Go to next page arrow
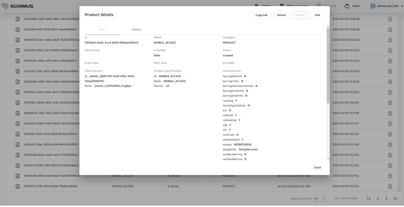 pos(386,199)
